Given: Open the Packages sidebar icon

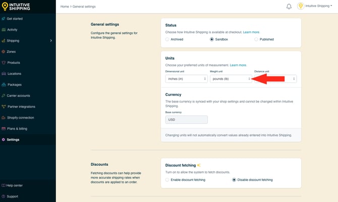Looking at the screenshot, I should click(4, 84).
